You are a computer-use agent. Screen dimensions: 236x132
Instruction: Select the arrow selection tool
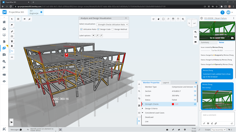(x=12, y=19)
